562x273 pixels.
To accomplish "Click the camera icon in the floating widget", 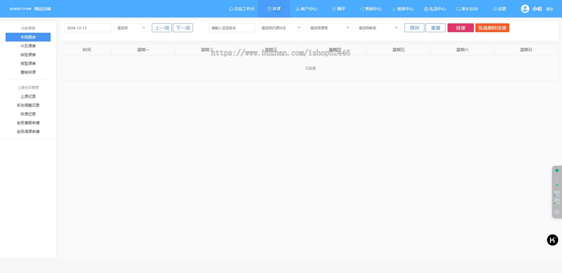I will pos(557,212).
